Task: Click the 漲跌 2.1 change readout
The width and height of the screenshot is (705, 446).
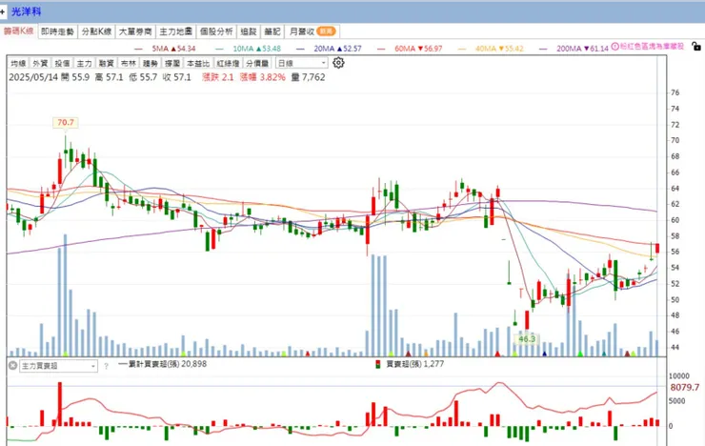Action: pos(217,77)
